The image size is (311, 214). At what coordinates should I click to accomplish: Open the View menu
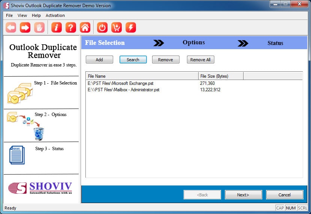point(22,15)
